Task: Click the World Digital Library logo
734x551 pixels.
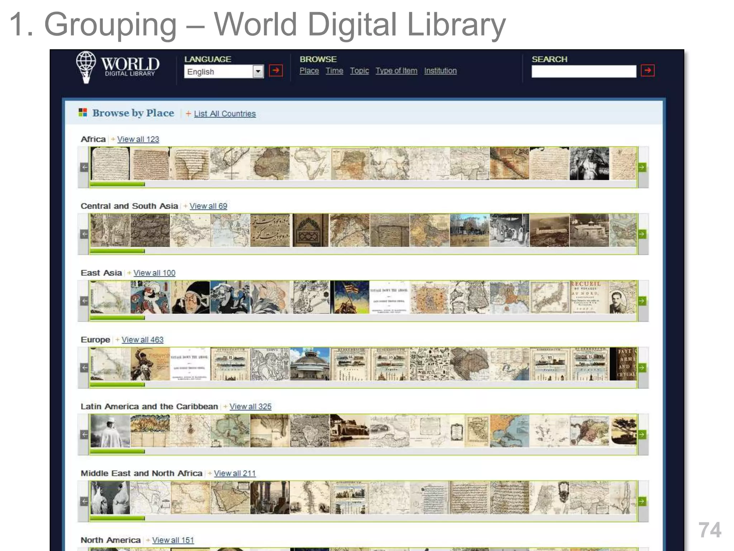Action: click(x=118, y=67)
